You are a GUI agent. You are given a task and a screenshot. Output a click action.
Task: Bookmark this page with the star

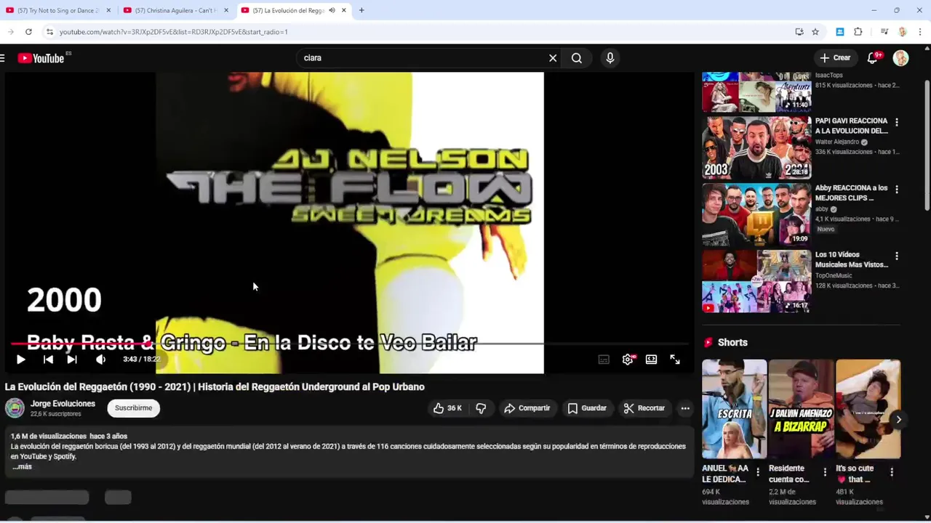click(815, 32)
